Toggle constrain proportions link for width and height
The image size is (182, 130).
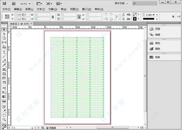coord(53,17)
